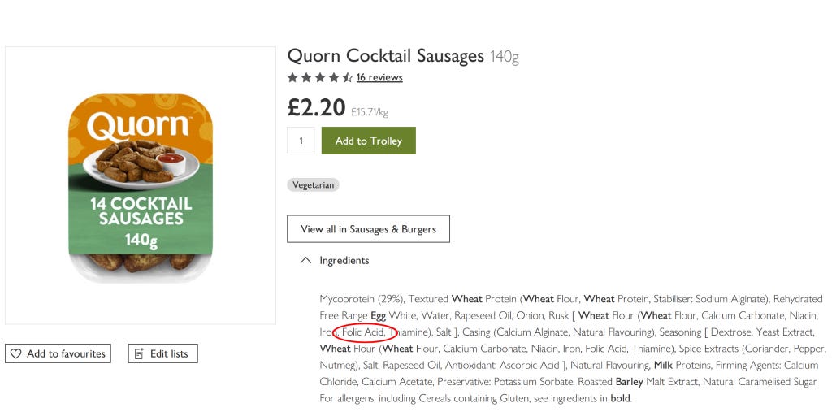
Task: Click the Add to favourites button
Action: pyautogui.click(x=58, y=353)
